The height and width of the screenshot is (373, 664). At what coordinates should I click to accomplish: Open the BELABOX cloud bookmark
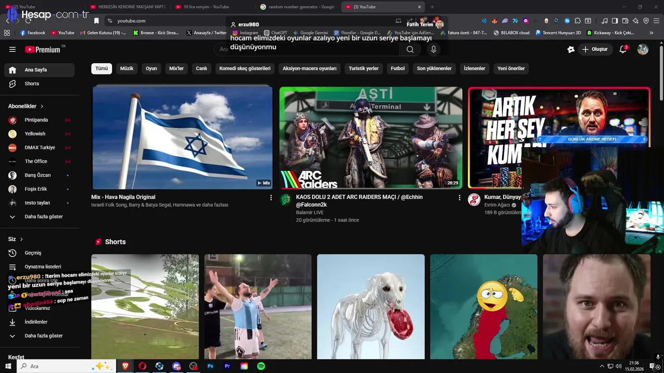point(511,33)
